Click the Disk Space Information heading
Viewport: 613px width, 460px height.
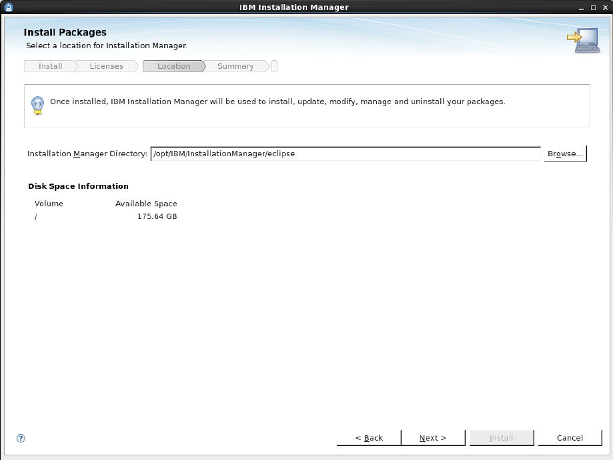[78, 186]
